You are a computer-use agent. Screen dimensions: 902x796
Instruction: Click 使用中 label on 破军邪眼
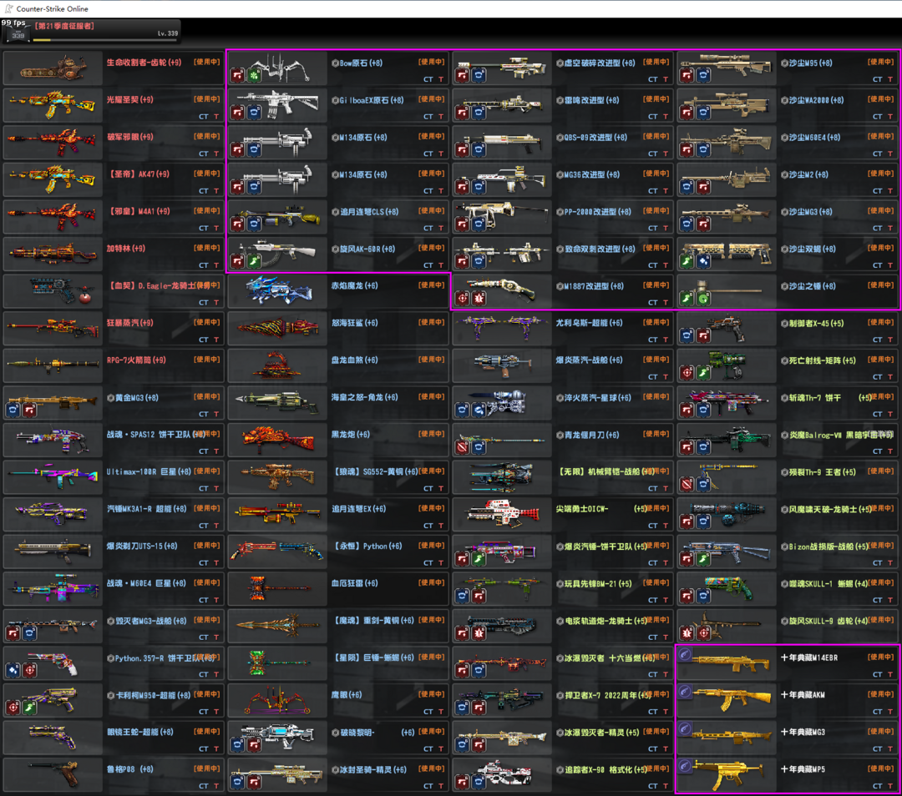pos(206,136)
